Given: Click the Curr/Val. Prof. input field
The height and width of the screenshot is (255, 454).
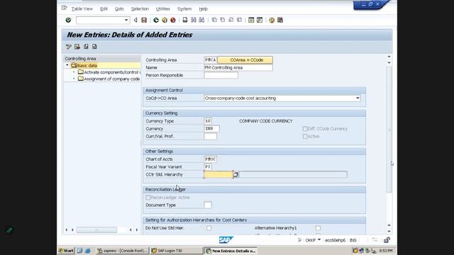Looking at the screenshot, I should 210,136.
